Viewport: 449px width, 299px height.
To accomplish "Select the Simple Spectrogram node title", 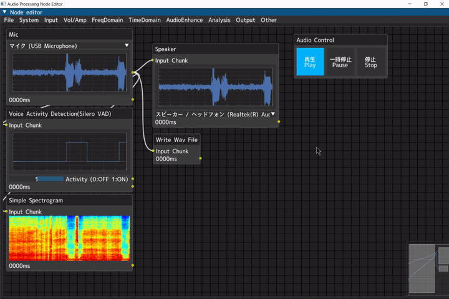I will pyautogui.click(x=69, y=201).
